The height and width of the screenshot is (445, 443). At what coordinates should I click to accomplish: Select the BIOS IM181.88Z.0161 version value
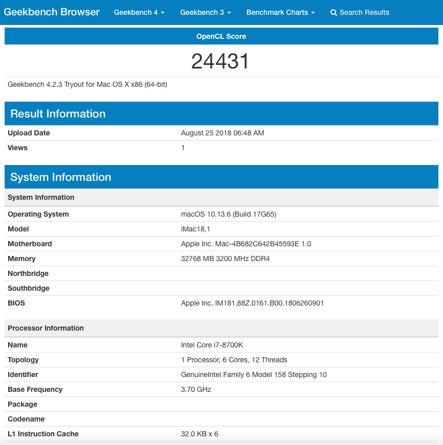(x=252, y=303)
